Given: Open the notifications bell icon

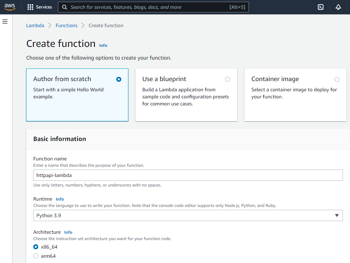Looking at the screenshot, I should [338, 7].
